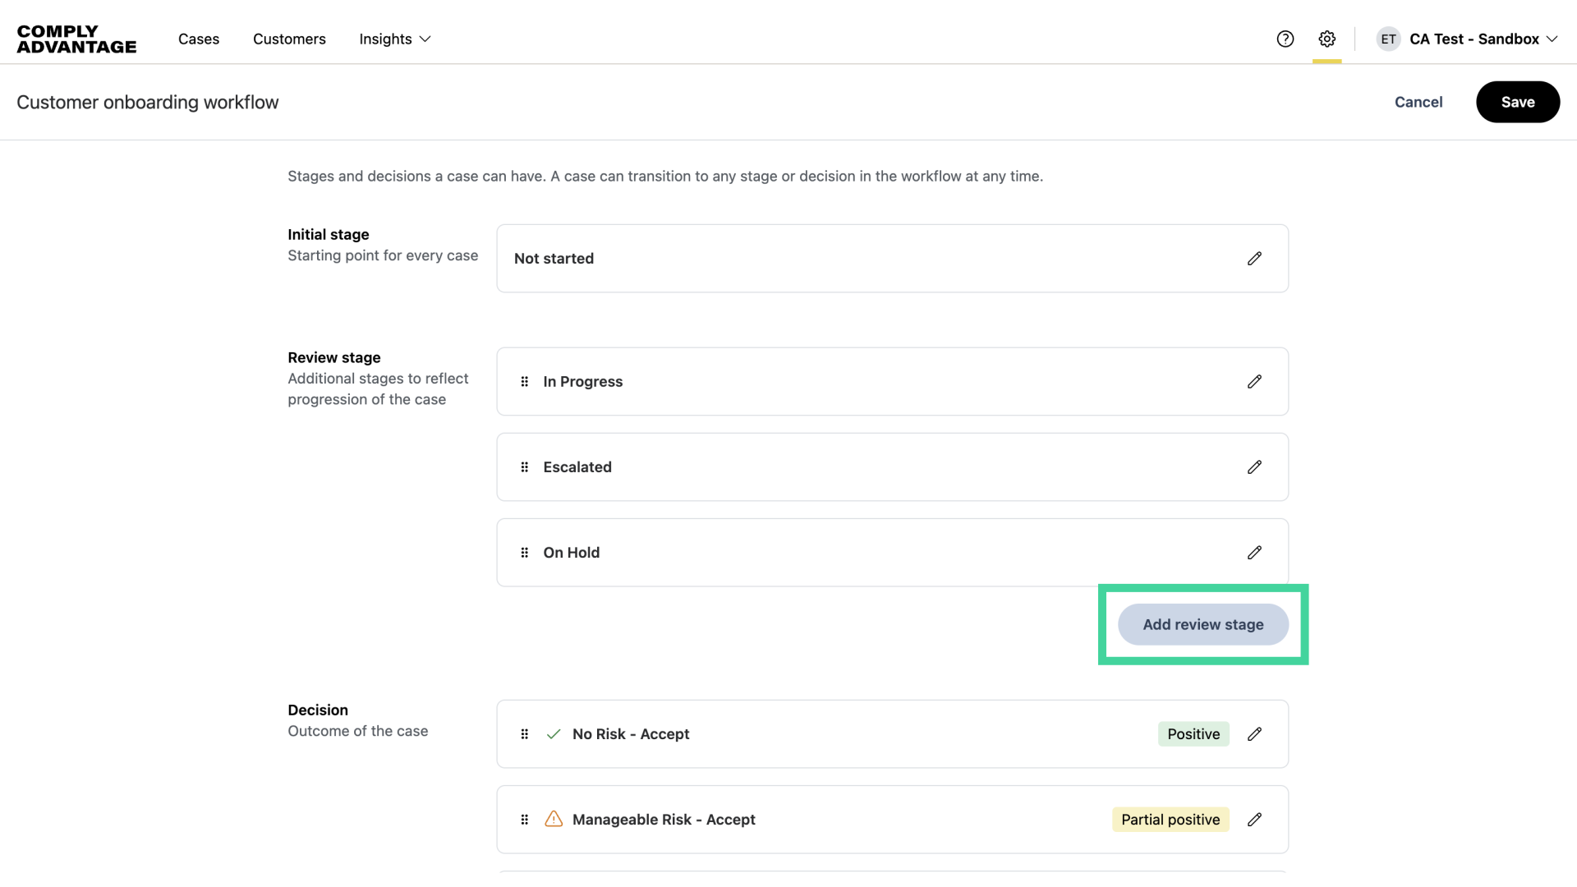Screen dimensions: 1577x887
Task: Click drag handle next to On Hold
Action: click(x=525, y=553)
